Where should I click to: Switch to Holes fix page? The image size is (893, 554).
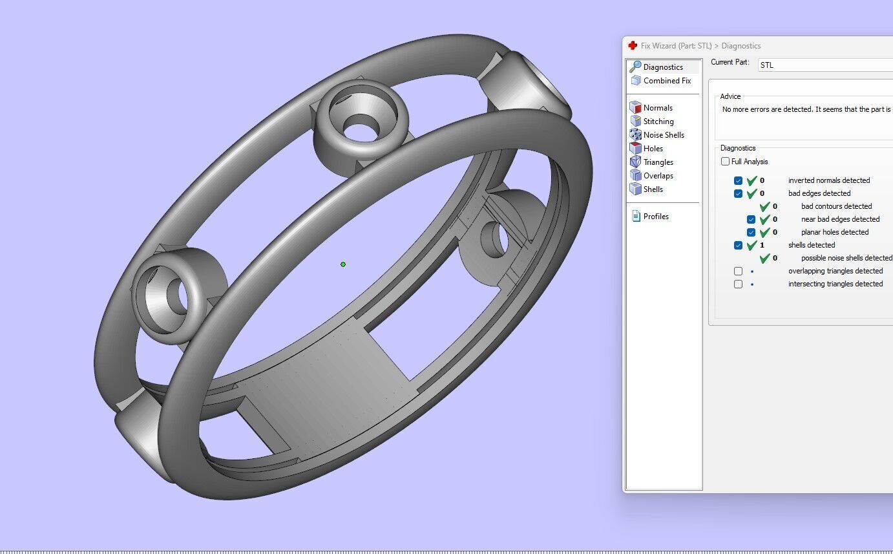(x=653, y=149)
